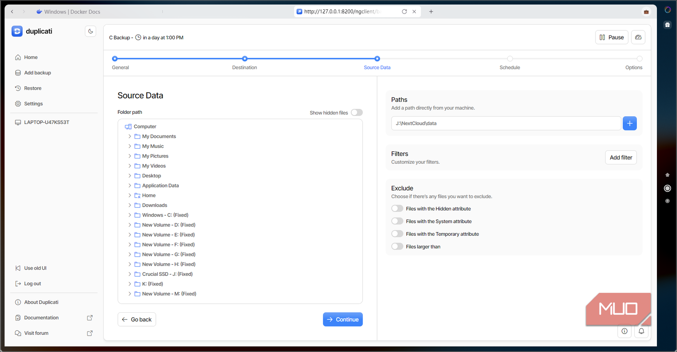
Task: Click the Go back button
Action: pyautogui.click(x=137, y=319)
